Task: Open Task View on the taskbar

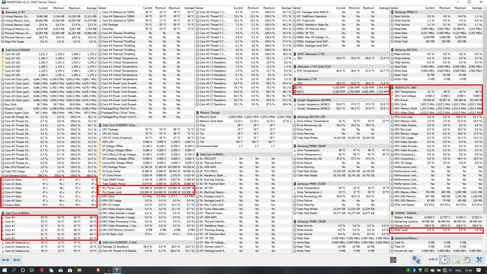Action: tap(32, 270)
